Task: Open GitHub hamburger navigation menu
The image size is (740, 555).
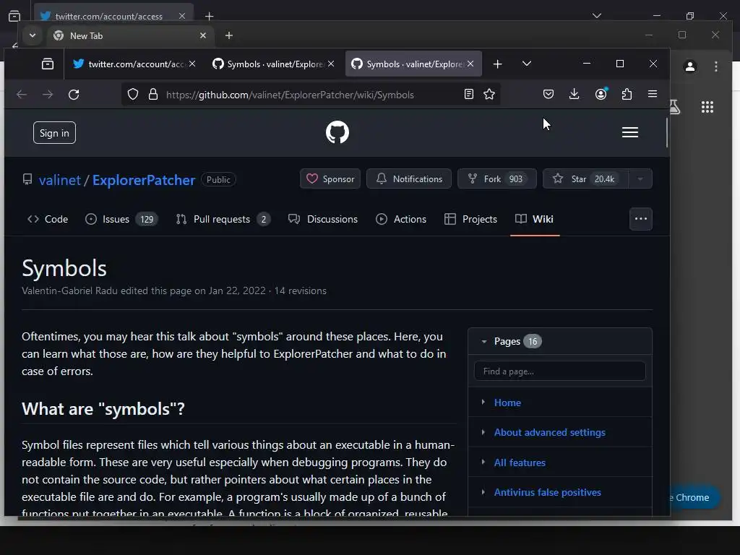Action: (x=630, y=133)
